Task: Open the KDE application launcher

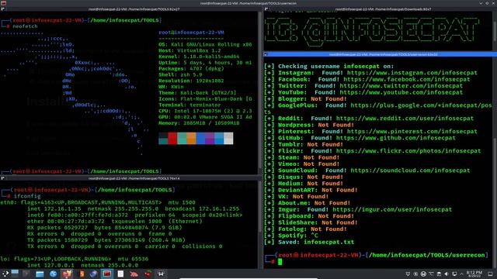Action: [x=5, y=274]
